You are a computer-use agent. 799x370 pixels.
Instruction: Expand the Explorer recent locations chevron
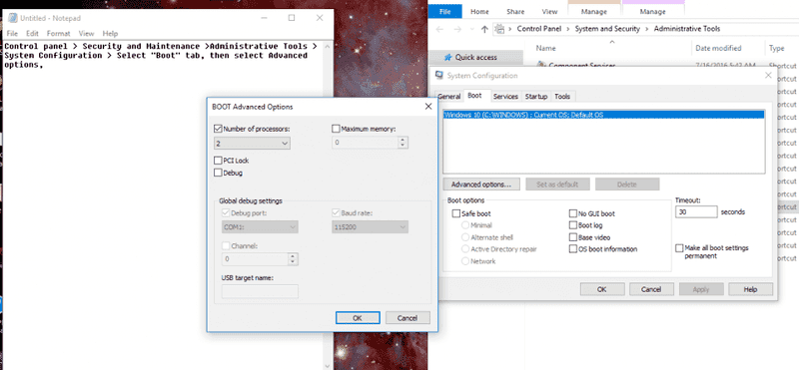(x=471, y=30)
